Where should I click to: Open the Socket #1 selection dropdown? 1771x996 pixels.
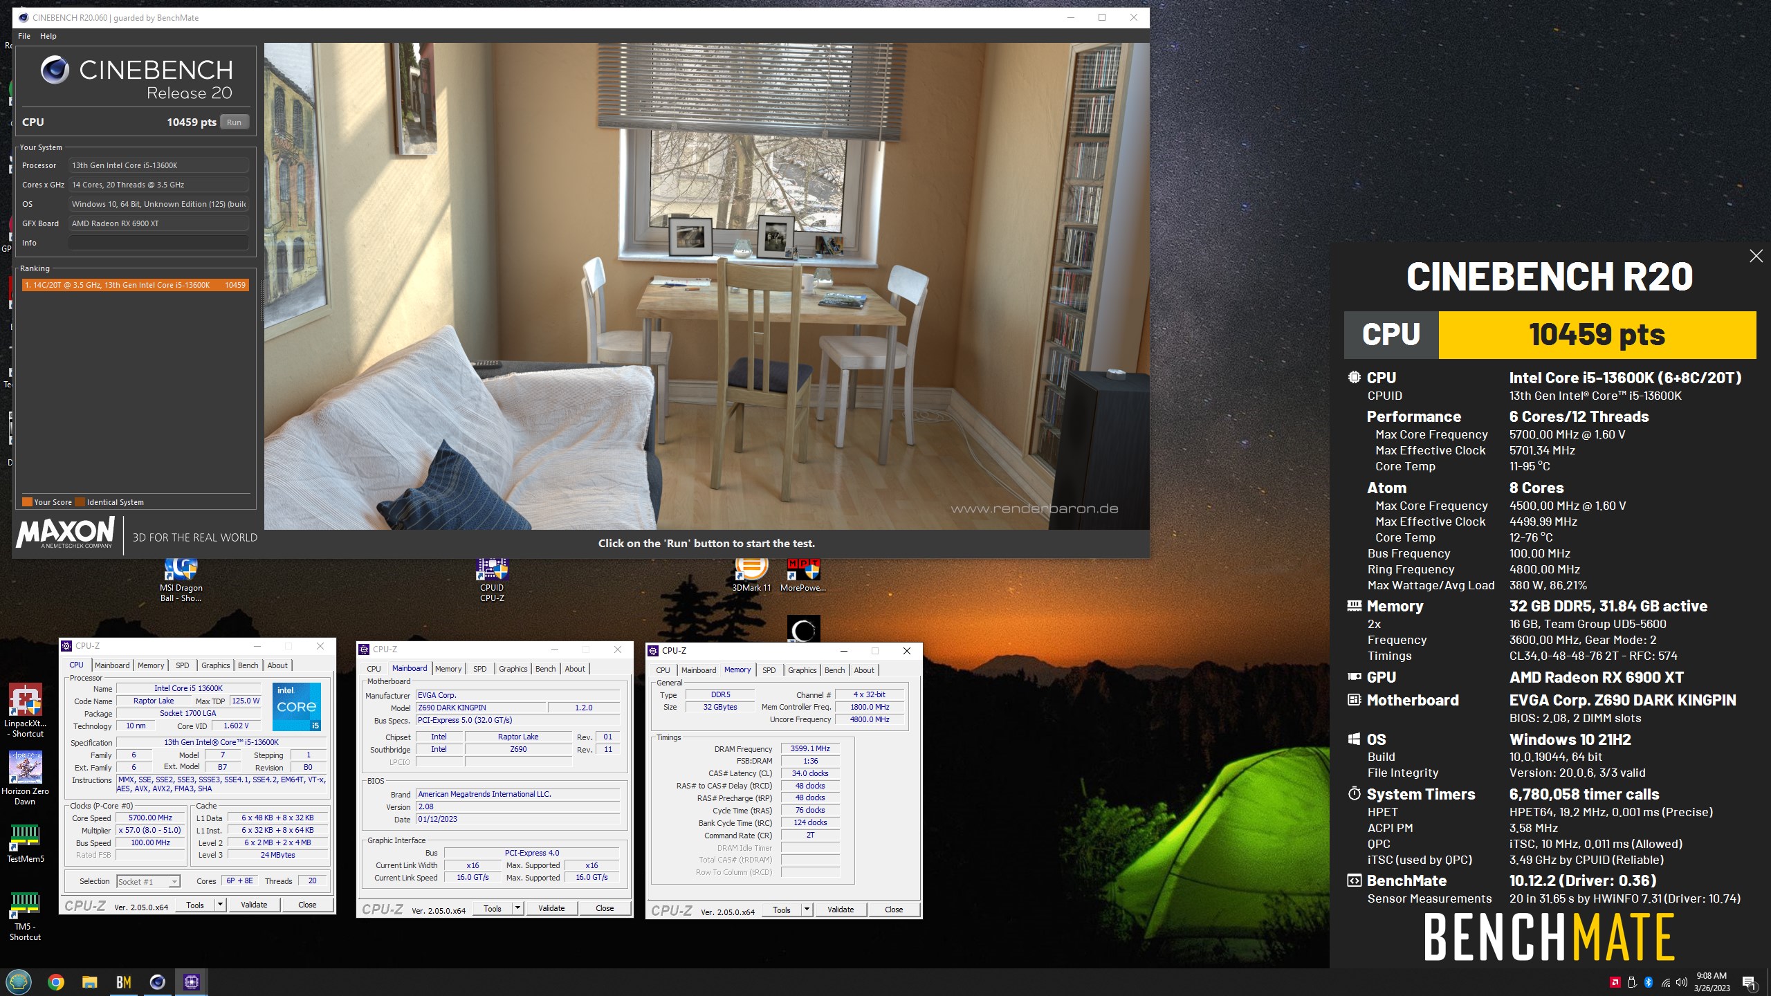[x=148, y=881]
